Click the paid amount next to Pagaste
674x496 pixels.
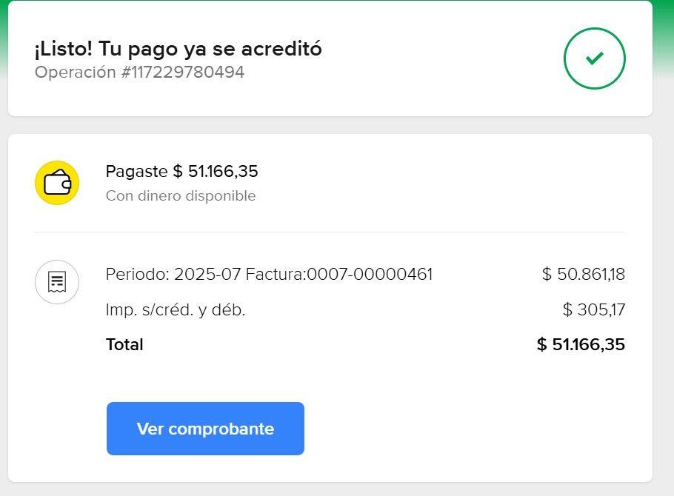point(216,172)
